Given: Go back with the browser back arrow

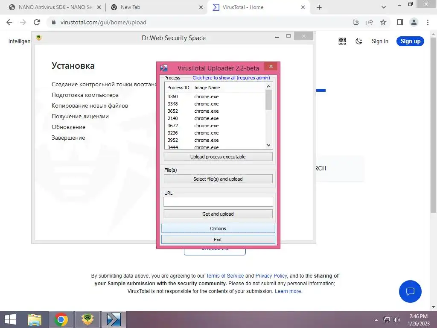Looking at the screenshot, I should (9, 22).
